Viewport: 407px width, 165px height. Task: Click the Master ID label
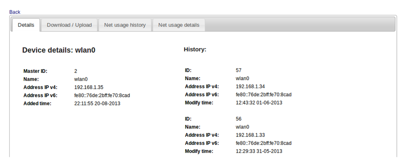(35, 71)
